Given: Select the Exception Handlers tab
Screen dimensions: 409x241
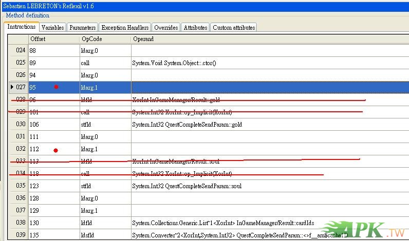Looking at the screenshot, I should coord(125,28).
